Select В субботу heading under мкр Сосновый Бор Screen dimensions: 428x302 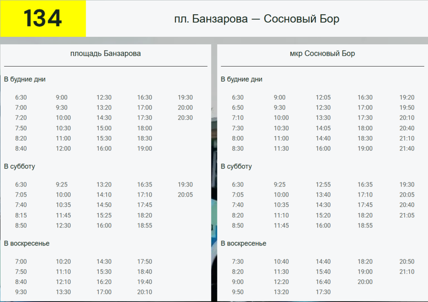[x=237, y=166]
